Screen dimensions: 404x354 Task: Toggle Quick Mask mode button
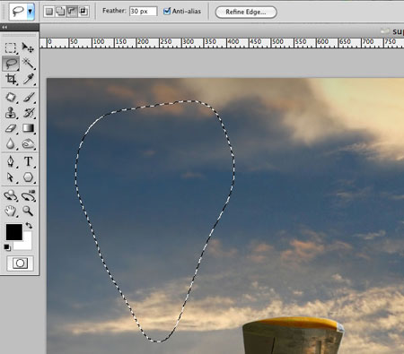20,263
